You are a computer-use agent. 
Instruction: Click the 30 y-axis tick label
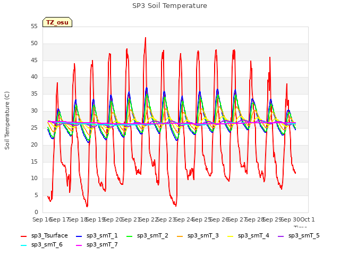click(x=34, y=111)
